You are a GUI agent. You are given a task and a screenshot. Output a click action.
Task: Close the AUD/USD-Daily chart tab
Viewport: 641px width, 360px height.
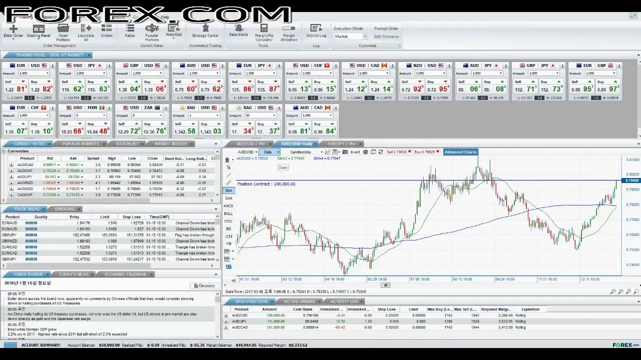[316, 144]
